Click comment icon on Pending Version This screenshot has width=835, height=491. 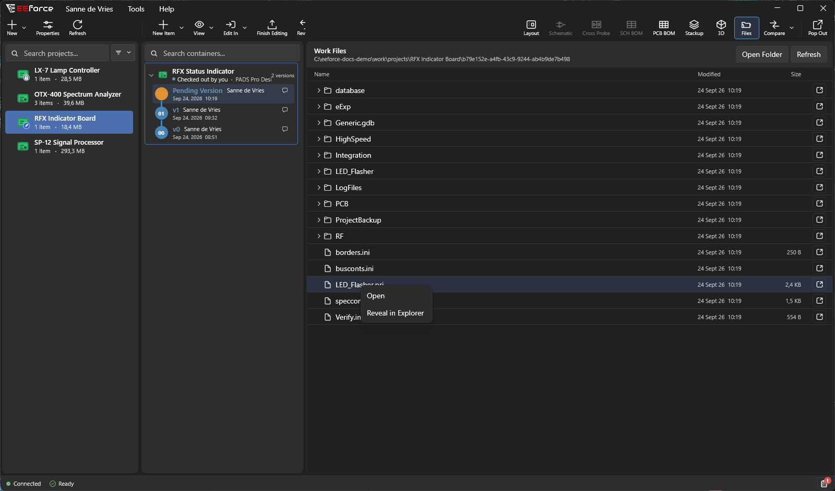coord(285,90)
